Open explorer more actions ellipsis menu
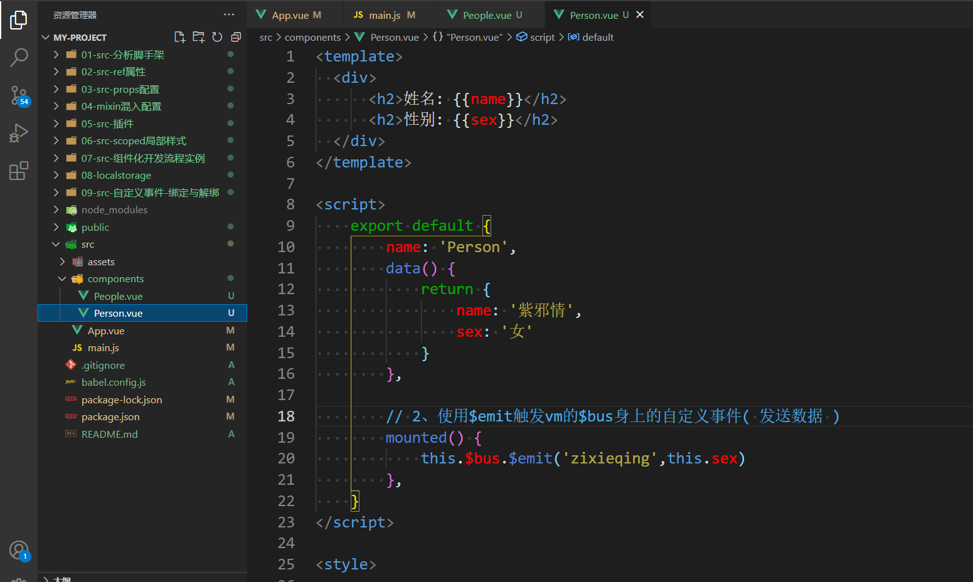Screen dimensions: 973x582 click(x=229, y=14)
